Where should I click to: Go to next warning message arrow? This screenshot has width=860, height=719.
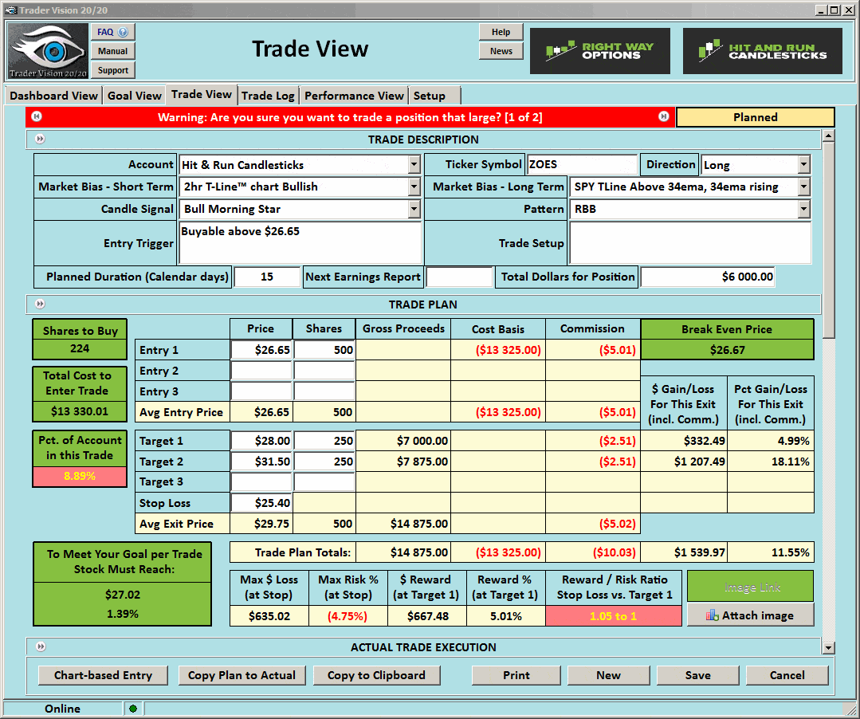point(664,116)
